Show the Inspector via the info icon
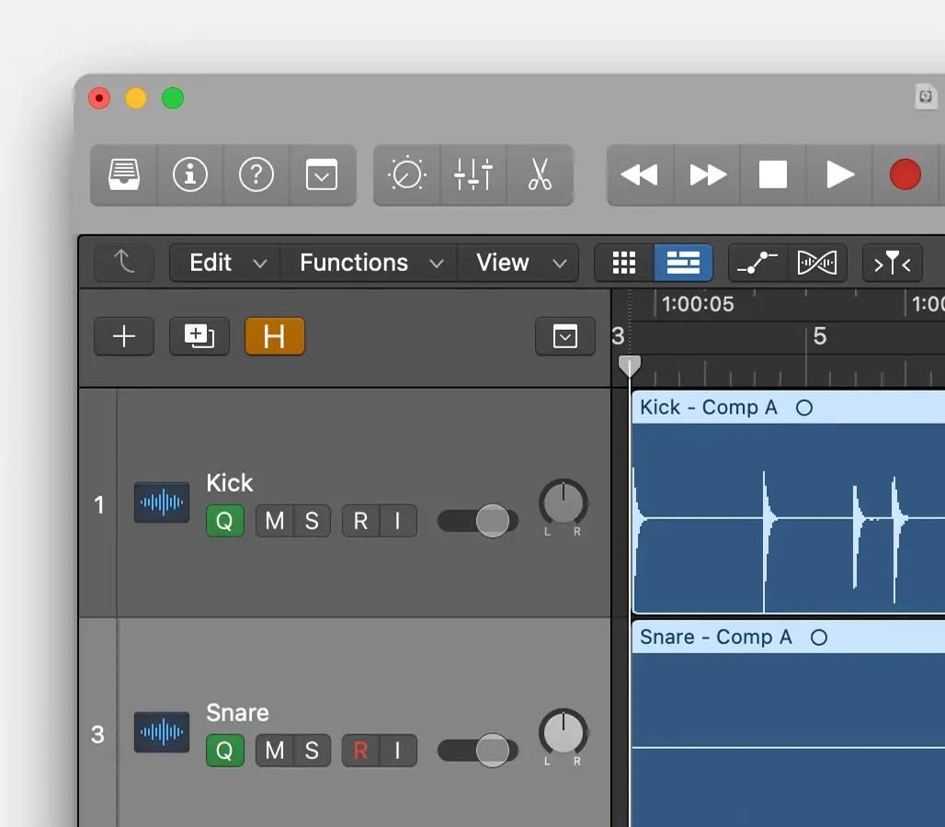 (x=190, y=175)
